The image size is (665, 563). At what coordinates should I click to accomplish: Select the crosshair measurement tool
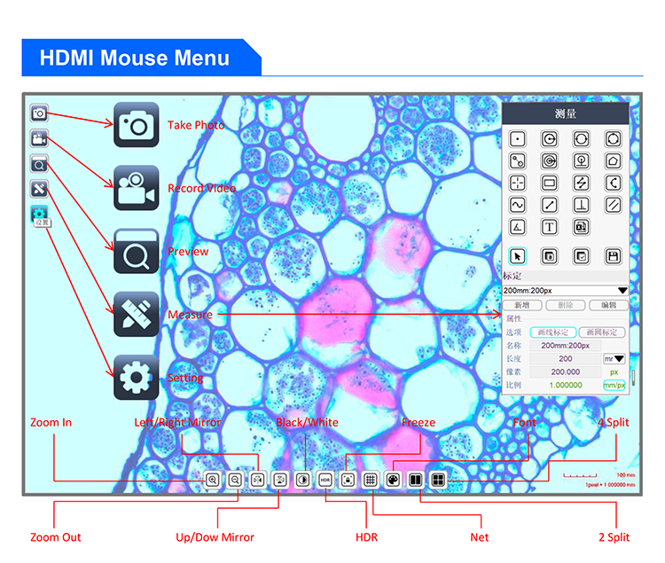[518, 184]
